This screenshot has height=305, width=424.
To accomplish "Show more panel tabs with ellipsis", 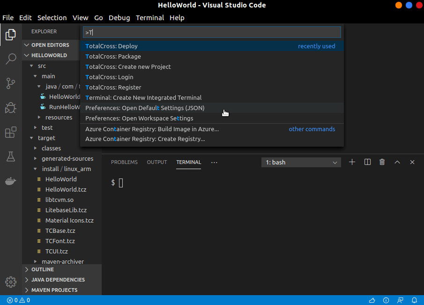I will point(214,162).
